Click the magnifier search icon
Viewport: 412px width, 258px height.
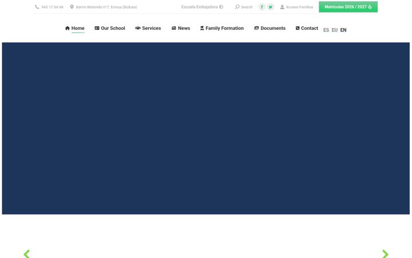tap(237, 7)
